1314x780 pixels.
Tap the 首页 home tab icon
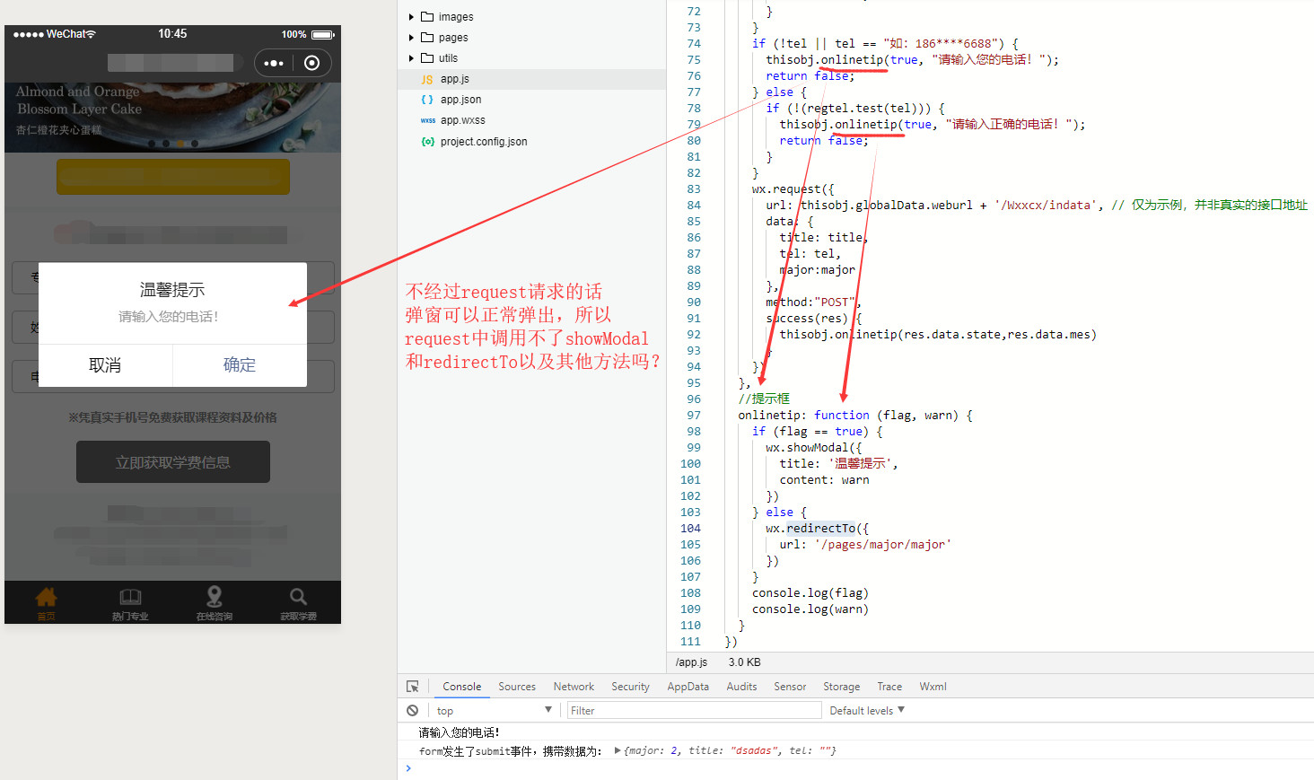pyautogui.click(x=47, y=597)
